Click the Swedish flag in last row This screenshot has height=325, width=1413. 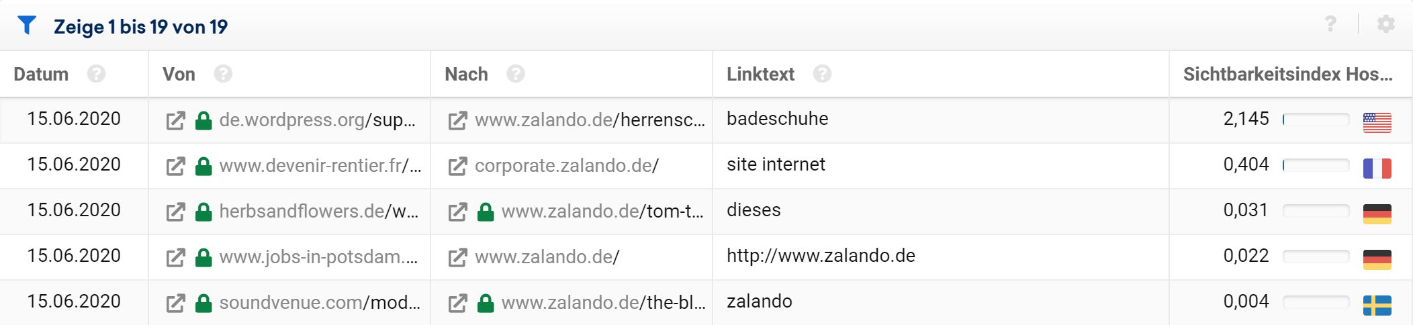1377,305
